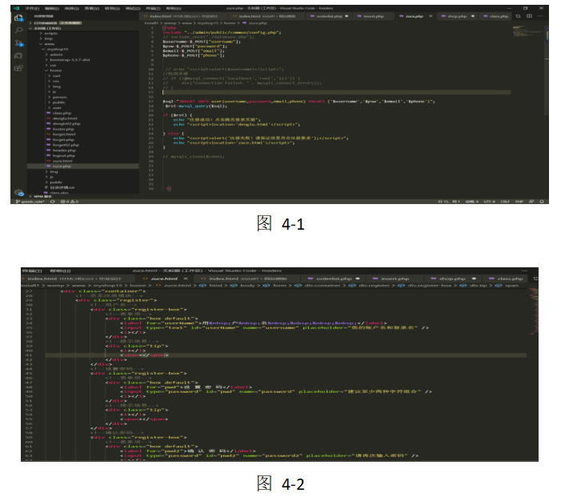Switch to shop.php tab in bottom window
The width and height of the screenshot is (569, 497).
point(452,279)
